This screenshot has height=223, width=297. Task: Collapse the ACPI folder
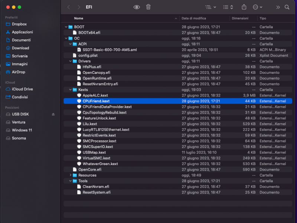(x=70, y=44)
